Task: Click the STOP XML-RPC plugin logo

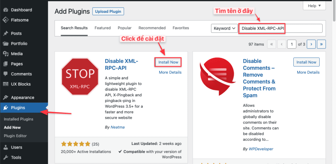Action: click(80, 76)
